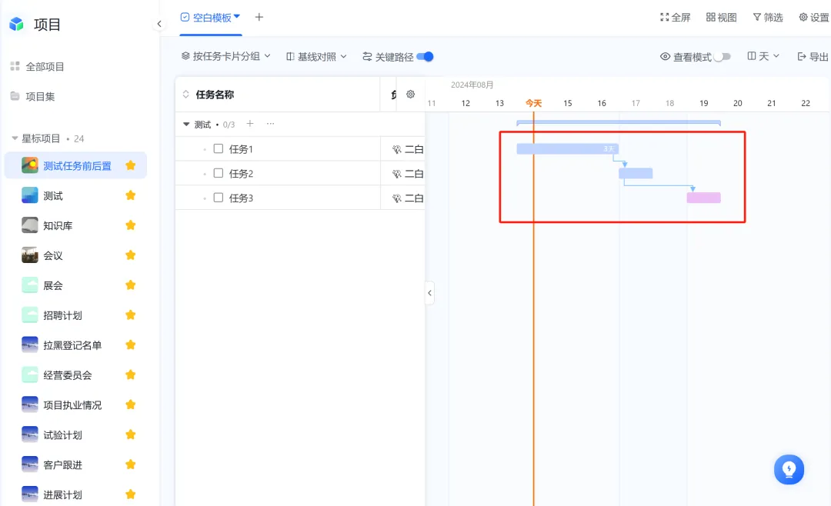Viewport: 831px width, 506px height.
Task: Open the 按任务卡片分组 grouping dropdown
Action: (225, 56)
